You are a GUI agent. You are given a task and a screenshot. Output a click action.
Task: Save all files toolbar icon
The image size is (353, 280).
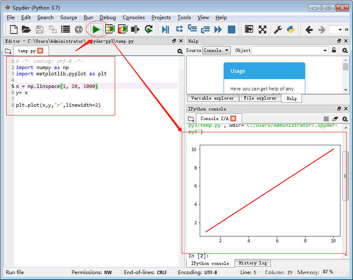[53, 29]
